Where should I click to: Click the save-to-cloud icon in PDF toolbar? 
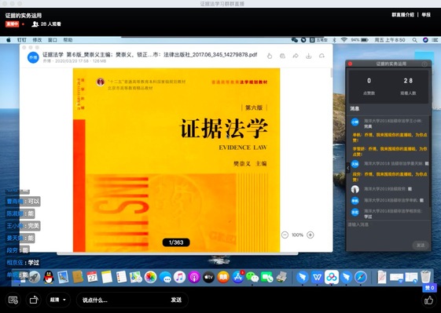(322, 56)
